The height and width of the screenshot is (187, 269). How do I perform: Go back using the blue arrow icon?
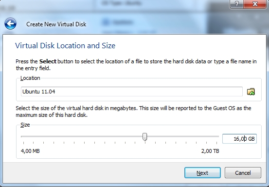[x=11, y=23]
